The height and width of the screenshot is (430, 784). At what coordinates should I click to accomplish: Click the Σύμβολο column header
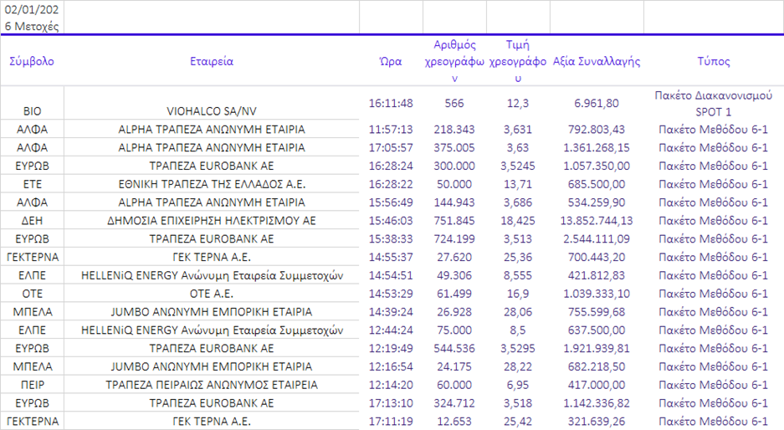[32, 62]
